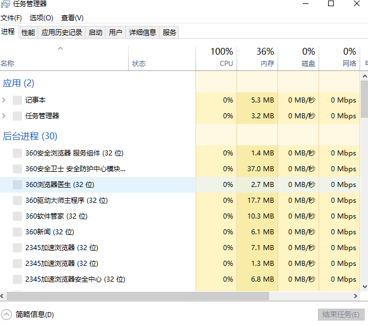Click the horizontal scrollbar thumb
Viewport: 368px width, 325px height.
[138, 296]
